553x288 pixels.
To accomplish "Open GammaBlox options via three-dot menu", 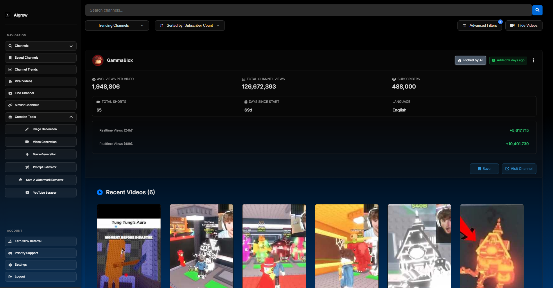I will point(533,60).
